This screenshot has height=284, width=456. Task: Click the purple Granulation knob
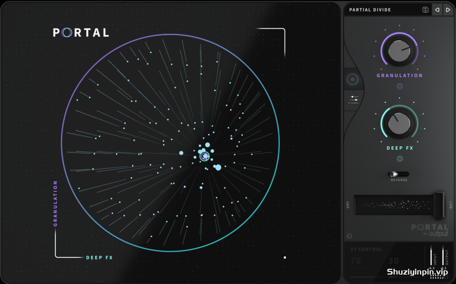(399, 51)
